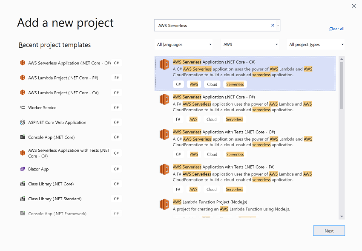The image size is (362, 251).
Task: Select result AWS Serverless Application with Tests (.NET Core - F#)
Action: point(224,167)
